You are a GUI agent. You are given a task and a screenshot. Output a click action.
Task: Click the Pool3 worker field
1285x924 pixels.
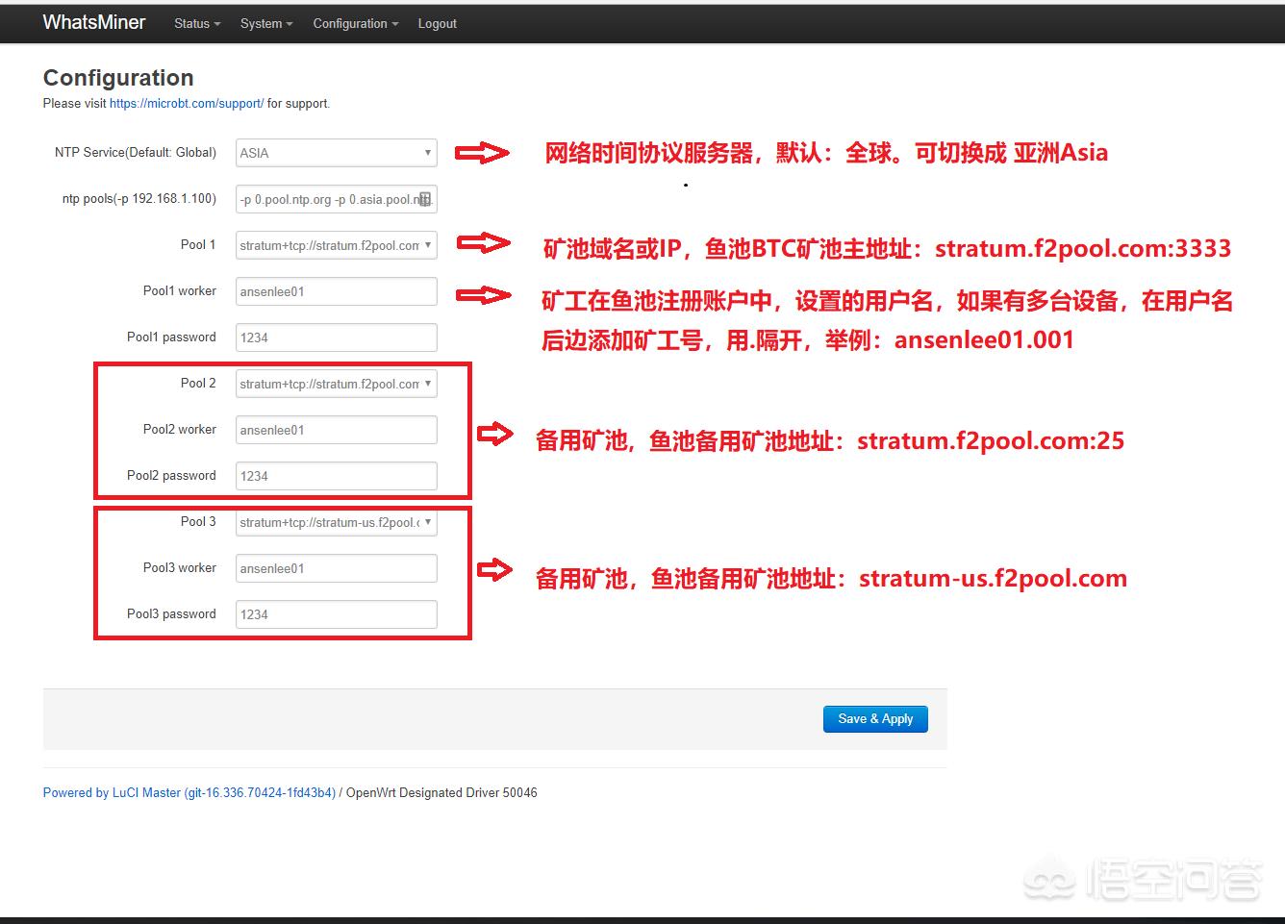click(x=336, y=568)
